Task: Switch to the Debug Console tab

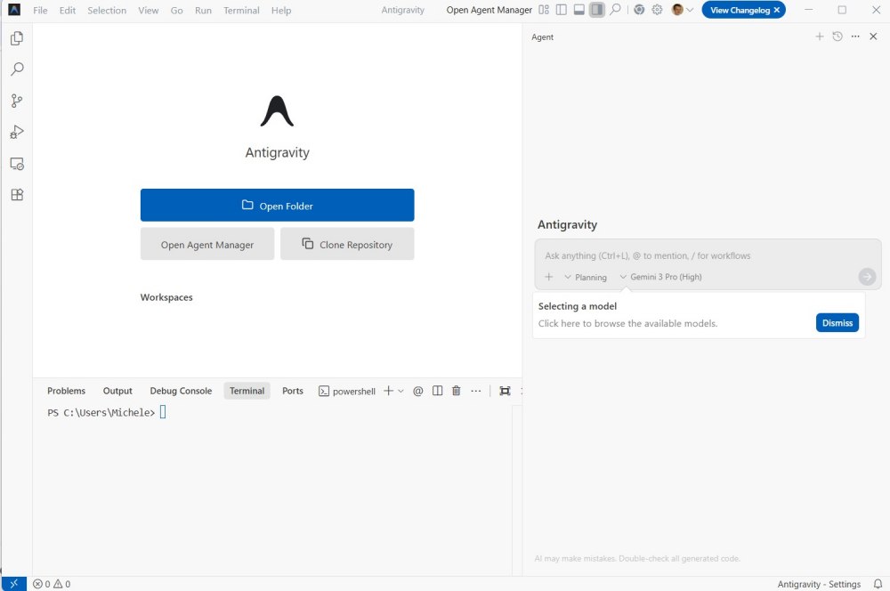Action: pyautogui.click(x=181, y=391)
